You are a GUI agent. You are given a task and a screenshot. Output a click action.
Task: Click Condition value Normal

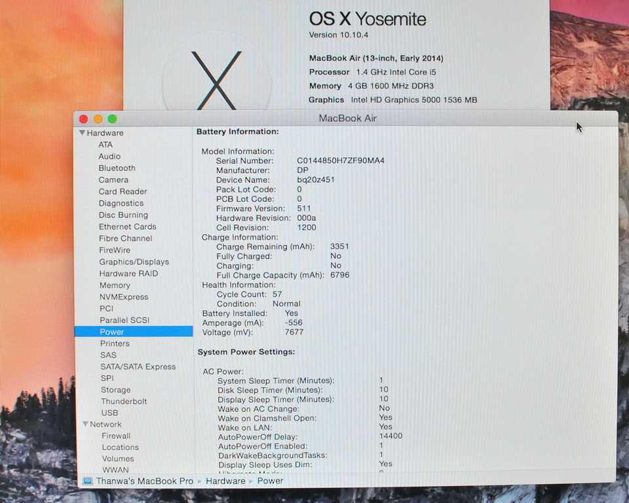286,304
